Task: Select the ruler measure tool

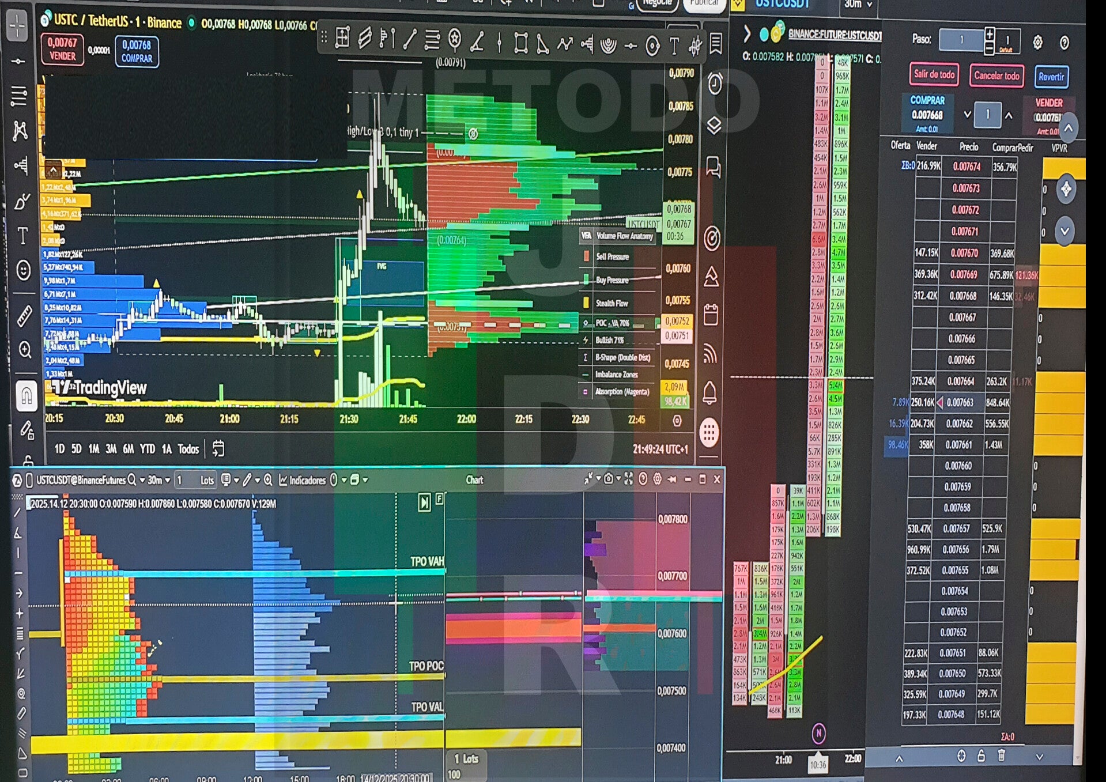Action: pyautogui.click(x=24, y=316)
